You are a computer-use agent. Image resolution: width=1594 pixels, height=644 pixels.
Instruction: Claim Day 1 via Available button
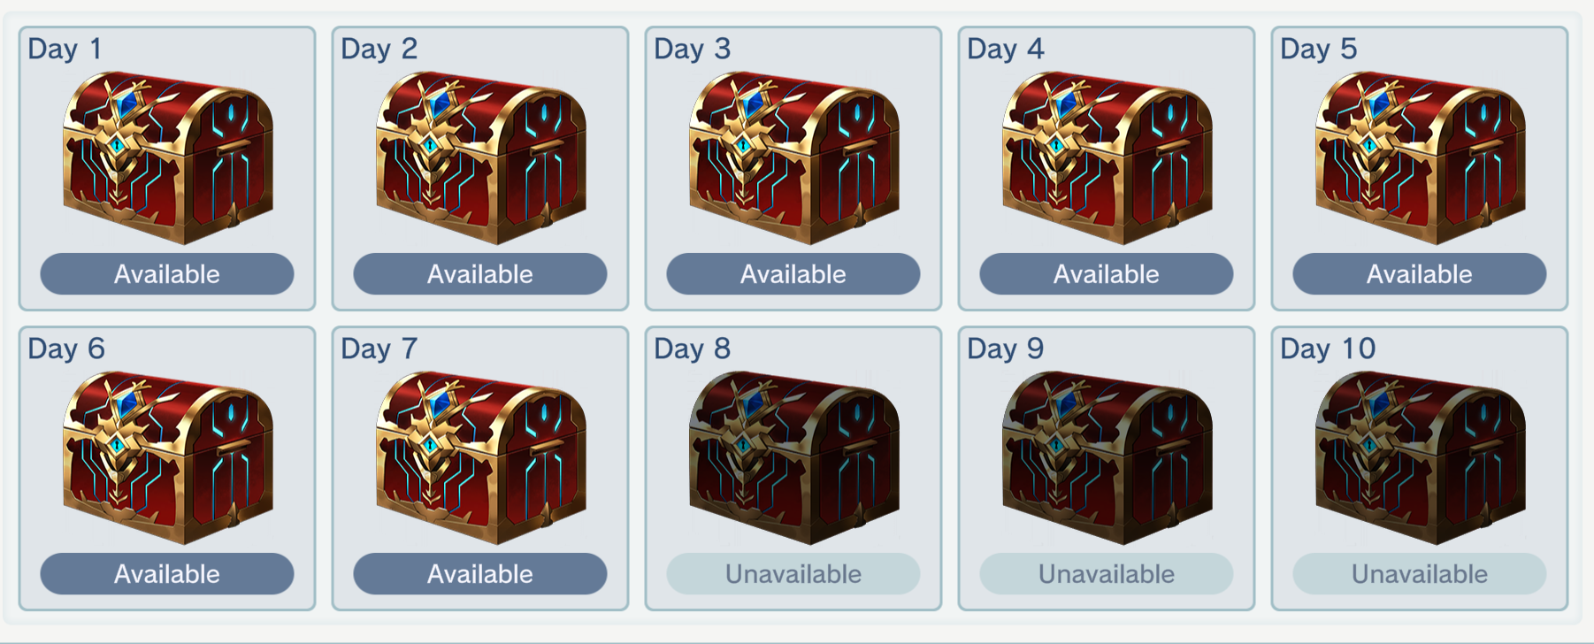pos(167,274)
